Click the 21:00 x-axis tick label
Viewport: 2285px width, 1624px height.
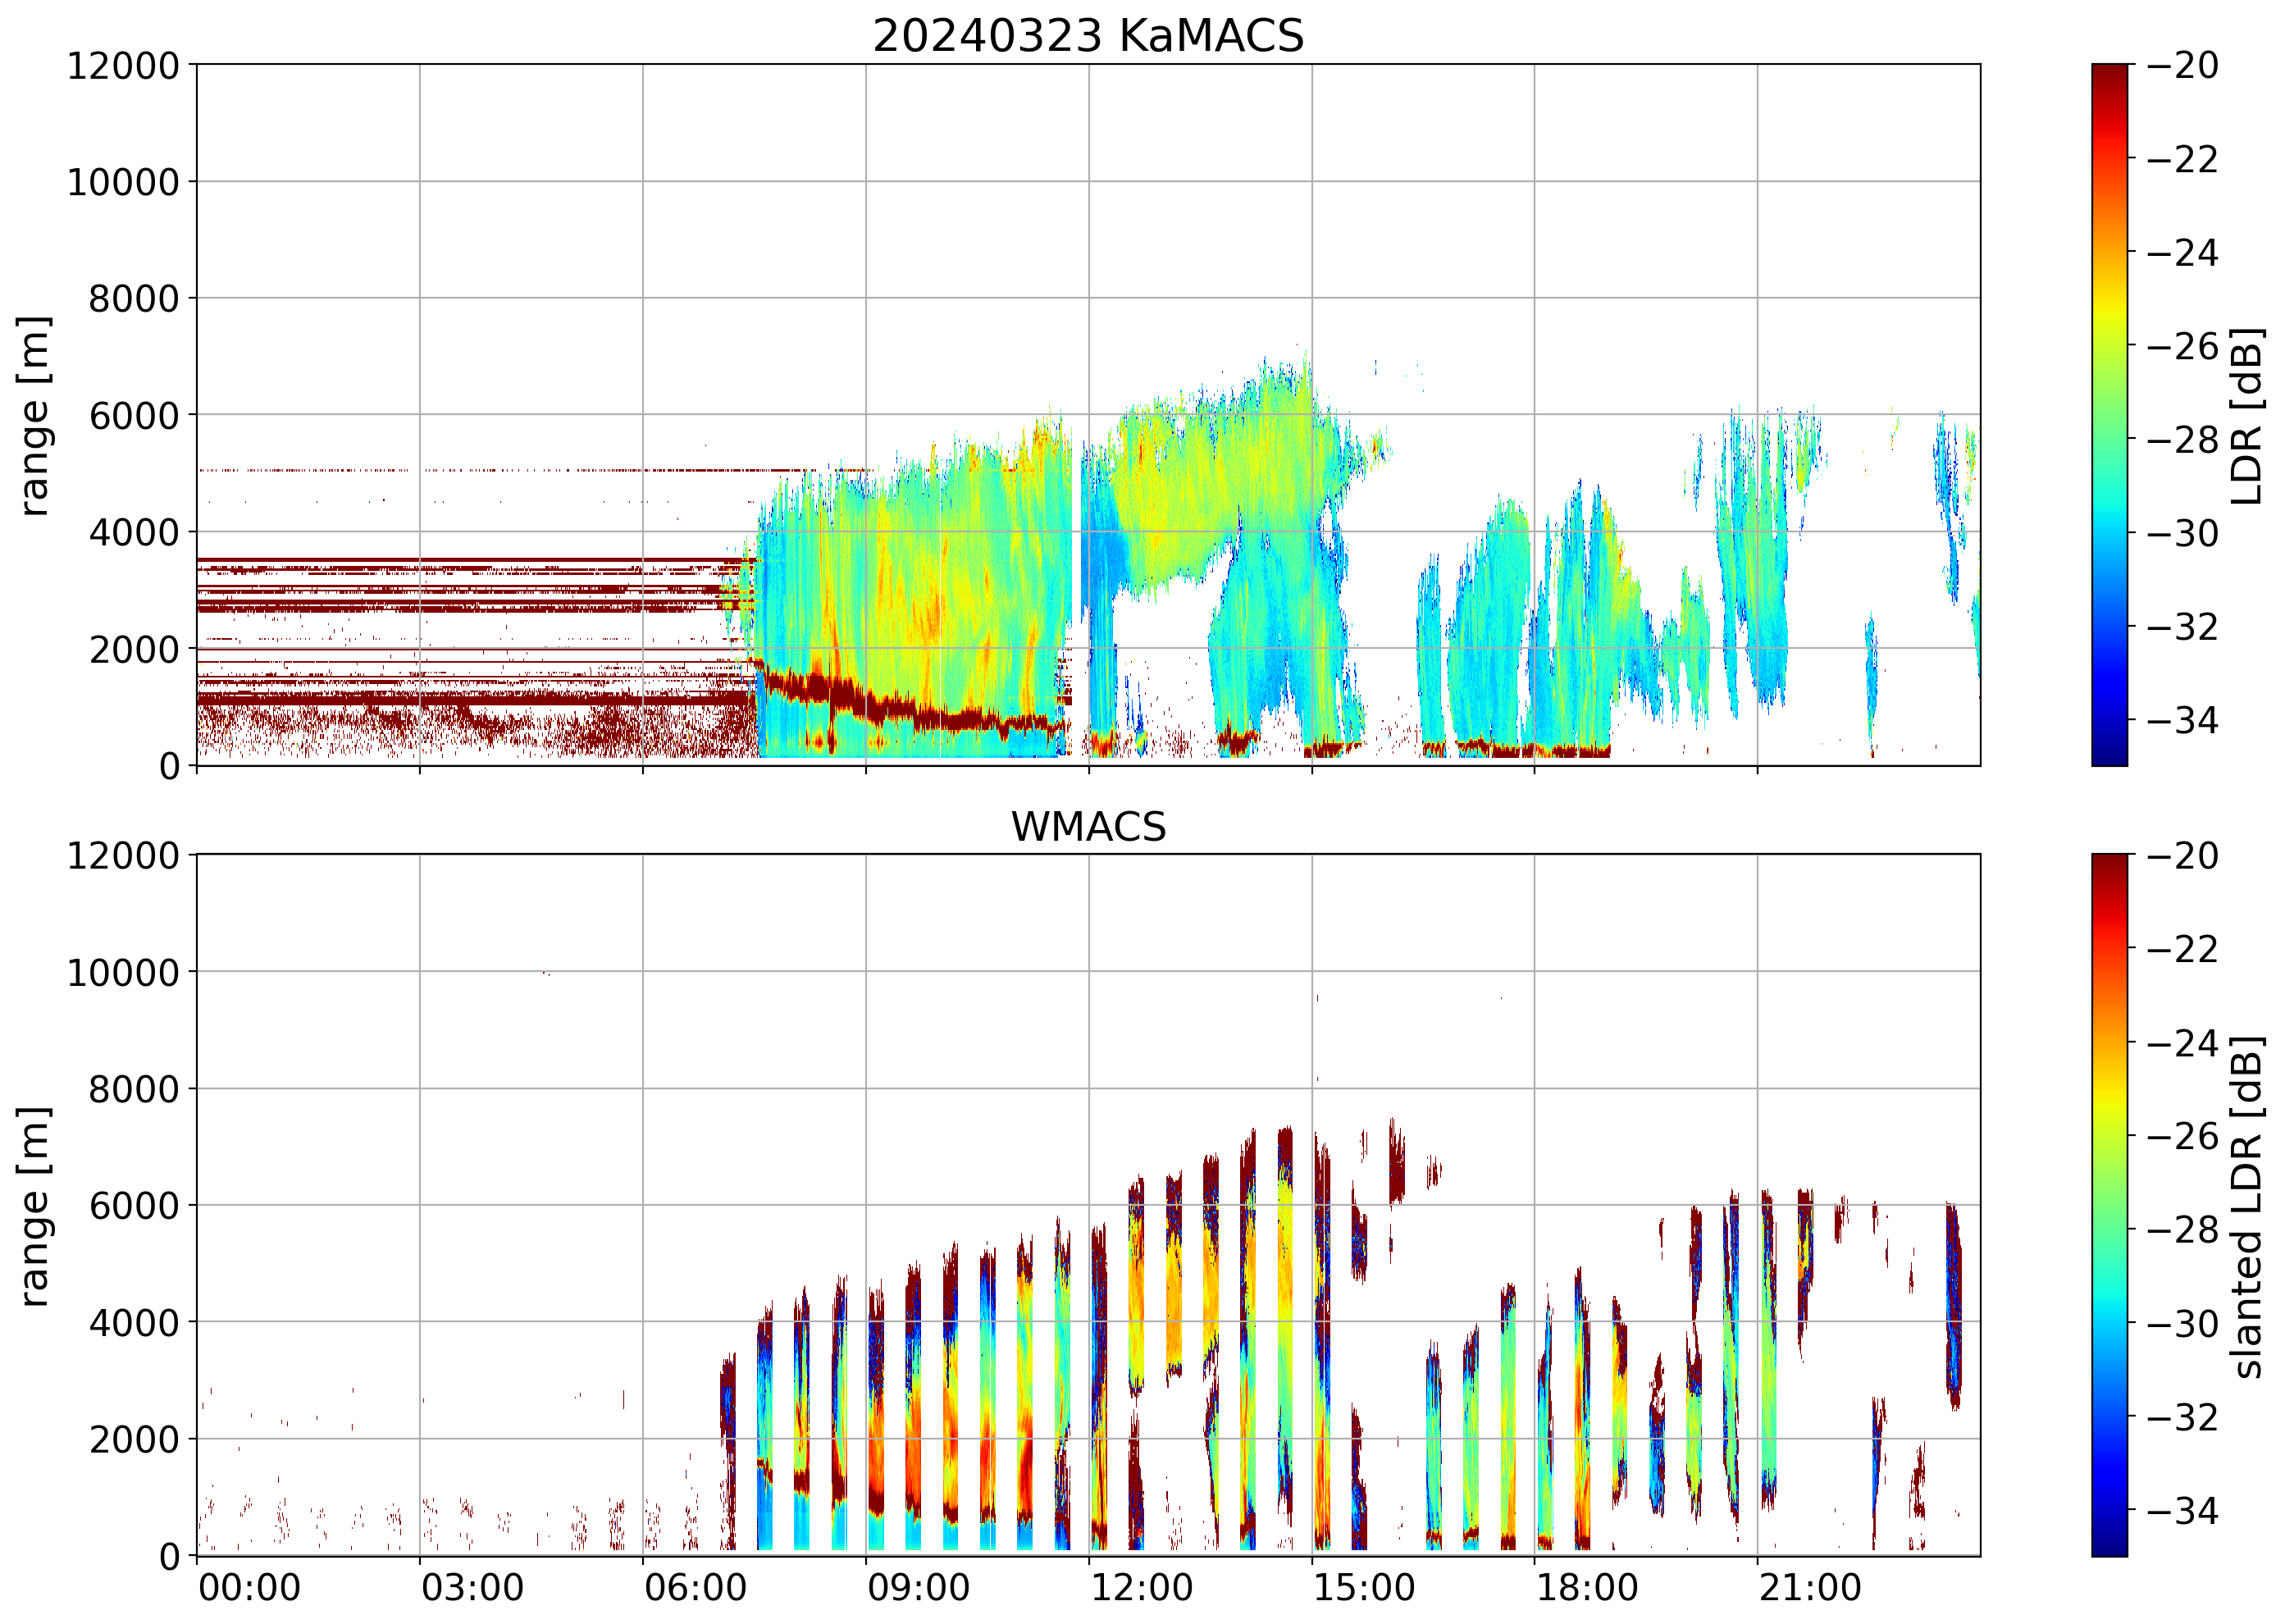coord(1810,1588)
